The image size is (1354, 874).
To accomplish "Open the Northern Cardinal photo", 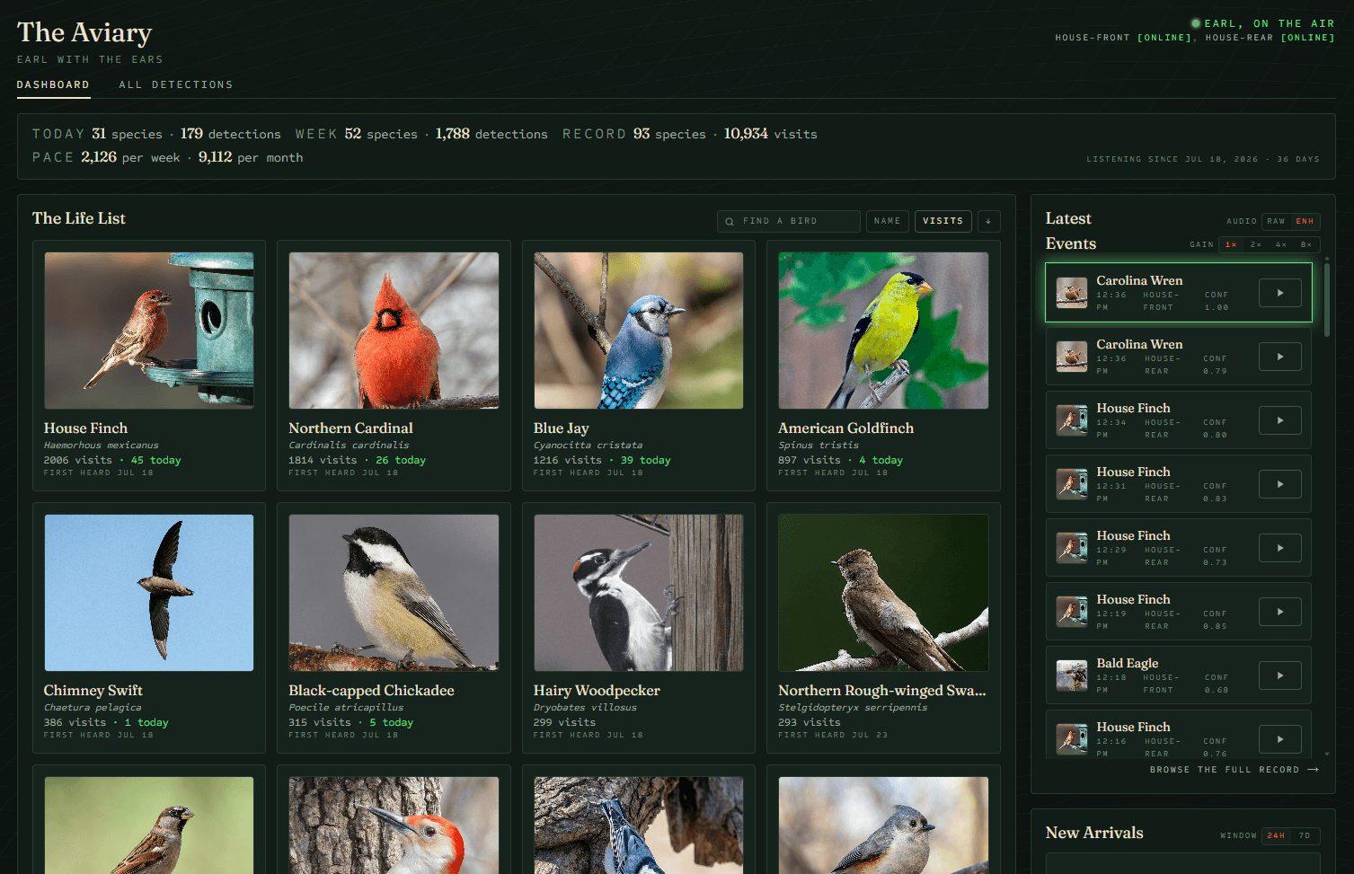I will pyautogui.click(x=394, y=331).
